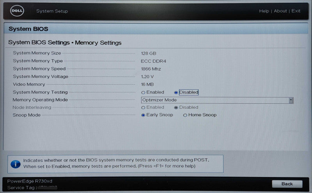Click the System Setup title text
This screenshot has height=193, width=312.
(52, 11)
